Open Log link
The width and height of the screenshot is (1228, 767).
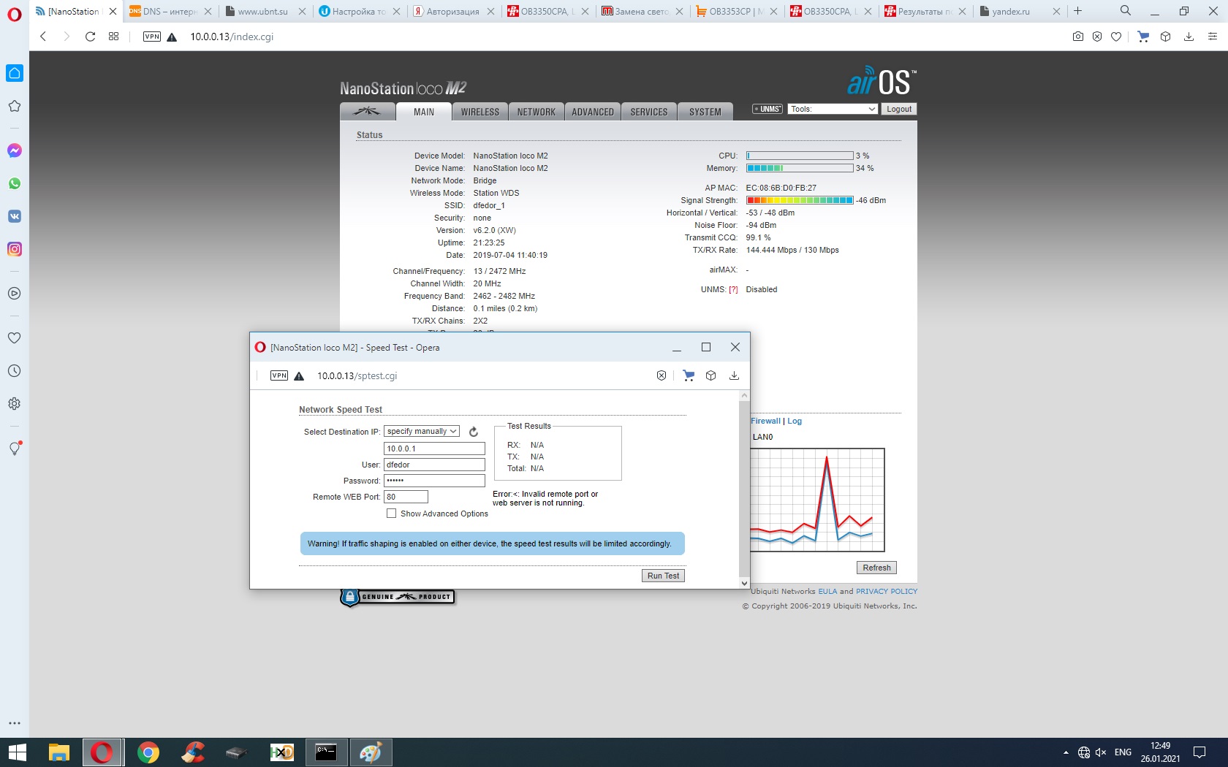(795, 421)
